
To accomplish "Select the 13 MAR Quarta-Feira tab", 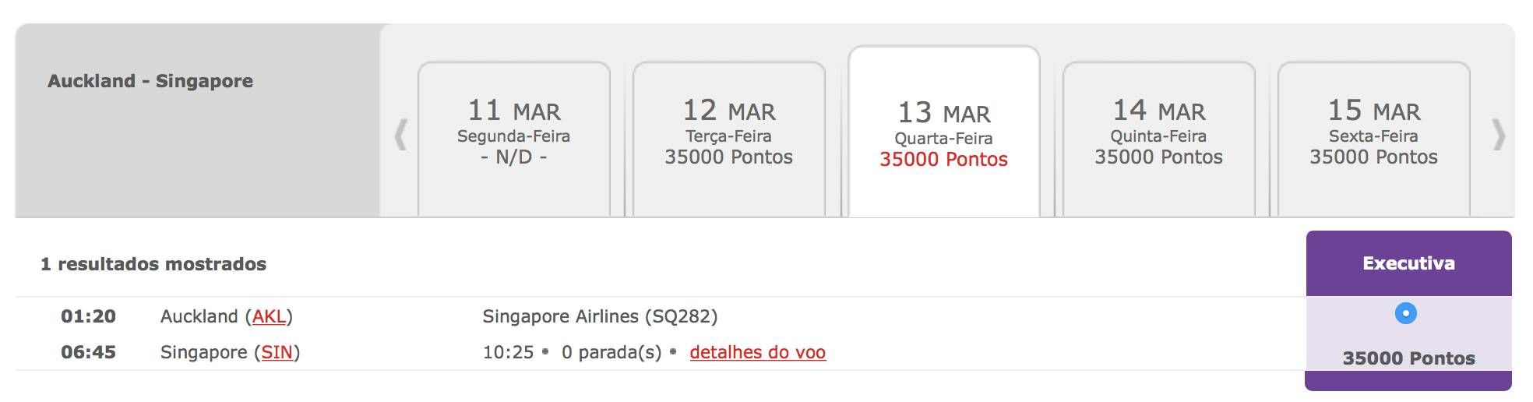I will [944, 132].
